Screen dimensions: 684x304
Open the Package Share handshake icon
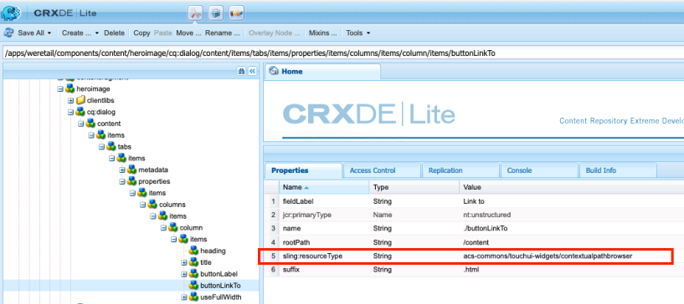click(x=236, y=13)
